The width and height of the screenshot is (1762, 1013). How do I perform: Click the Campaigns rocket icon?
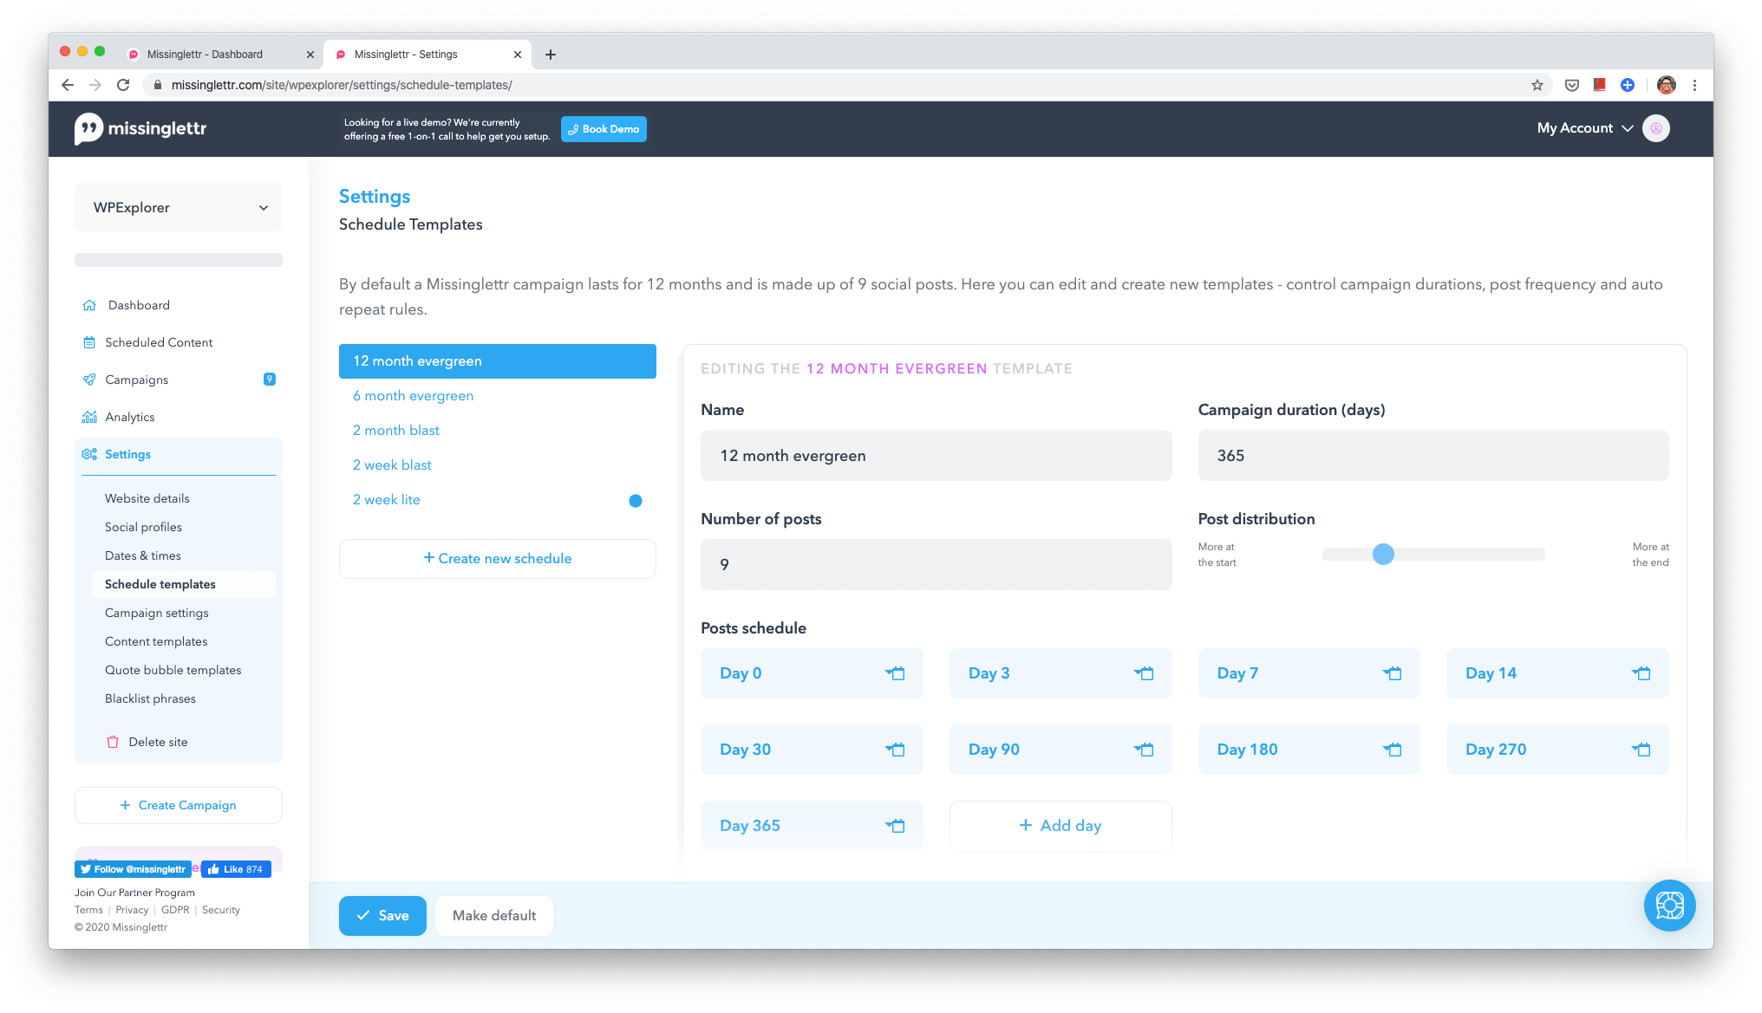tap(89, 380)
